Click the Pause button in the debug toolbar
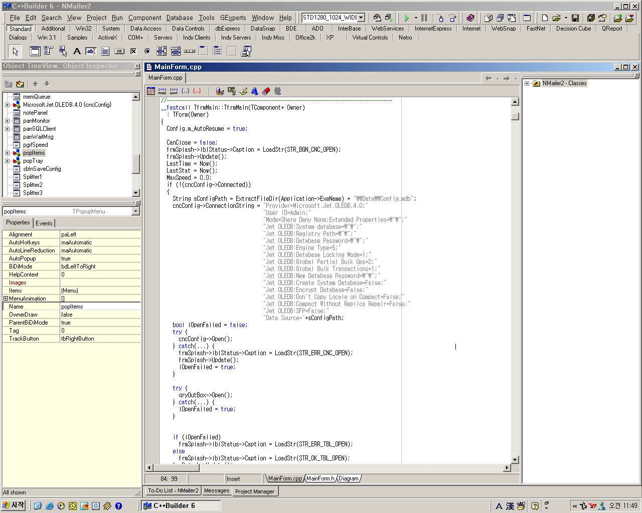This screenshot has height=513, width=642. pyautogui.click(x=424, y=18)
